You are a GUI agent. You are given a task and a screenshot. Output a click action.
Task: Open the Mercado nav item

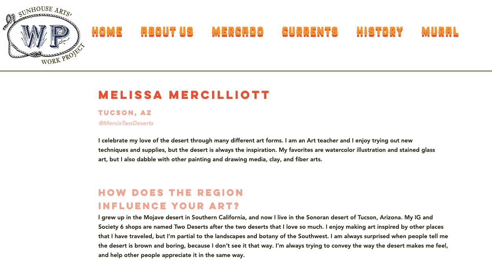point(238,32)
